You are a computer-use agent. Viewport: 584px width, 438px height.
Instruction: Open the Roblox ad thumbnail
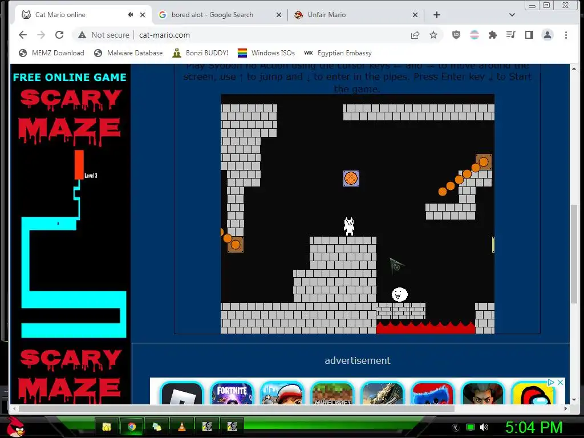point(182,393)
